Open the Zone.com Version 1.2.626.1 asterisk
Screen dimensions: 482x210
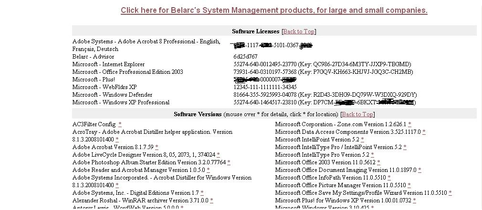pos(410,124)
